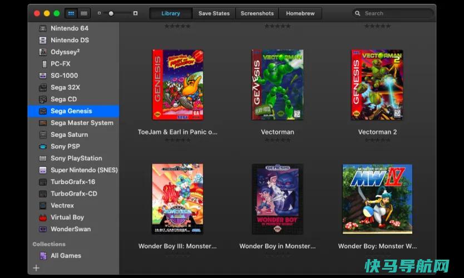Open All Games collection icon
The height and width of the screenshot is (278, 464).
pos(43,256)
